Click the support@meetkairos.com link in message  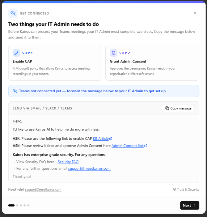pos(89,169)
